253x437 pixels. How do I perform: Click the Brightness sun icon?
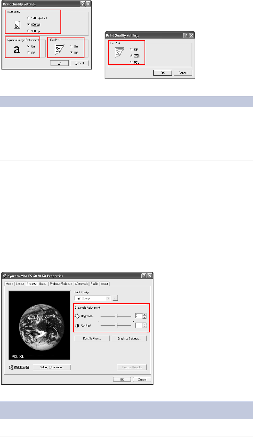[77, 316]
